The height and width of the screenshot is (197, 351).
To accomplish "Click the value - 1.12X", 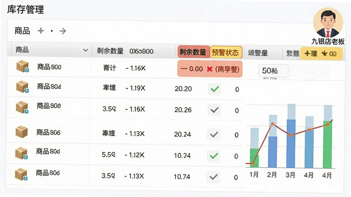I will pyautogui.click(x=135, y=155).
